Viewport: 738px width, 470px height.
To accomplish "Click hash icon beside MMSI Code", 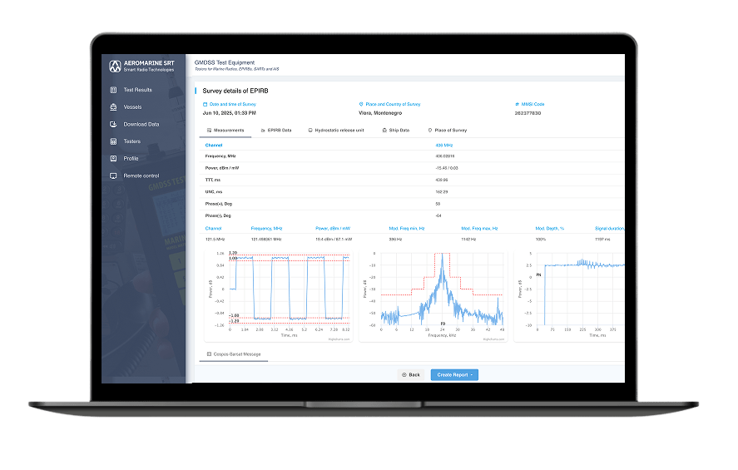I will point(517,104).
